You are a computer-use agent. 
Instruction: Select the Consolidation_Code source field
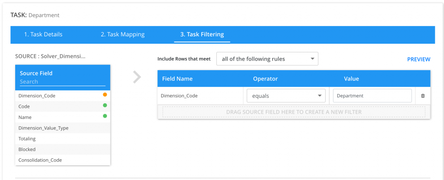(40, 160)
